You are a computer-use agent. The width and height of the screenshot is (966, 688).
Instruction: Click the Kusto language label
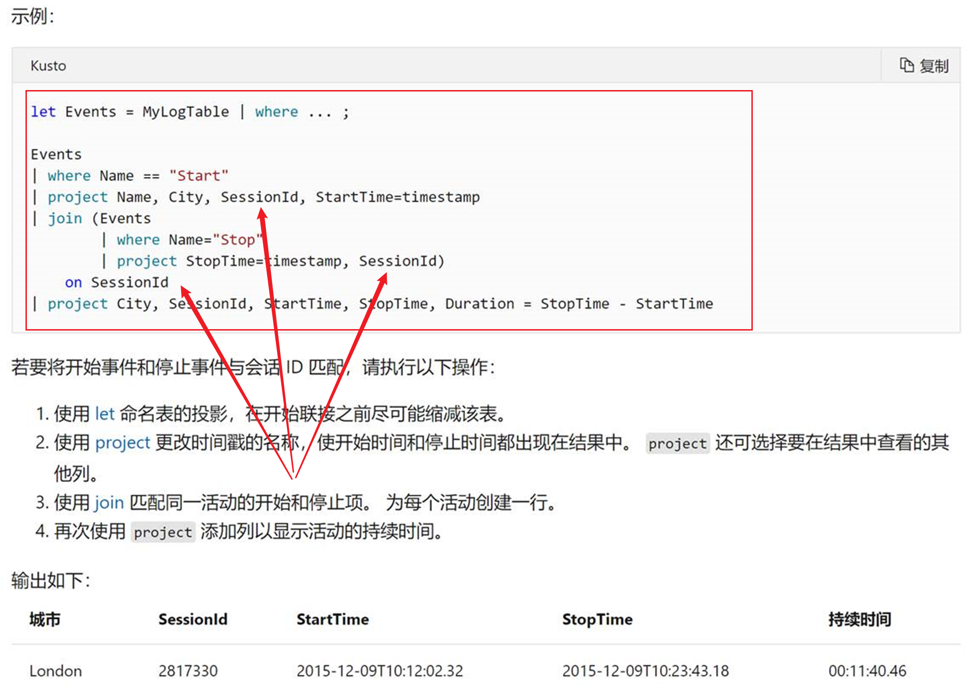[48, 66]
